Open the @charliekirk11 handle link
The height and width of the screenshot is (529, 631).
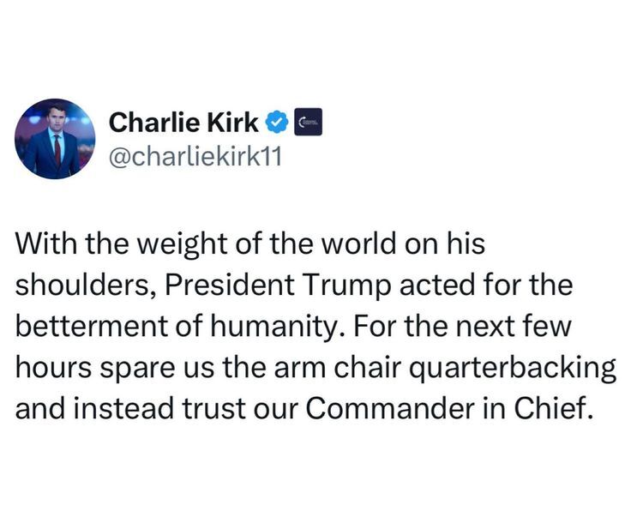pos(195,157)
